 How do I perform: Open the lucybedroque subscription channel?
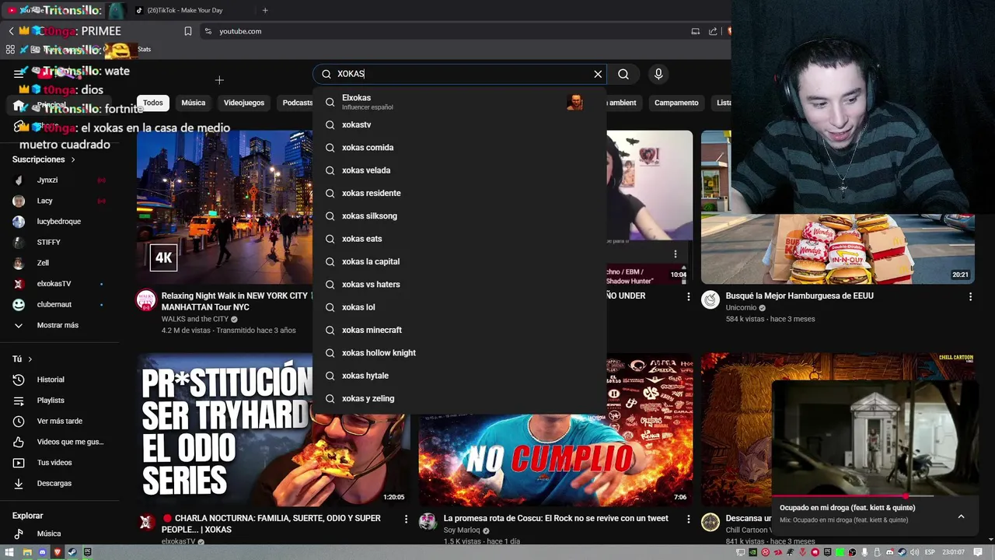[x=61, y=222]
